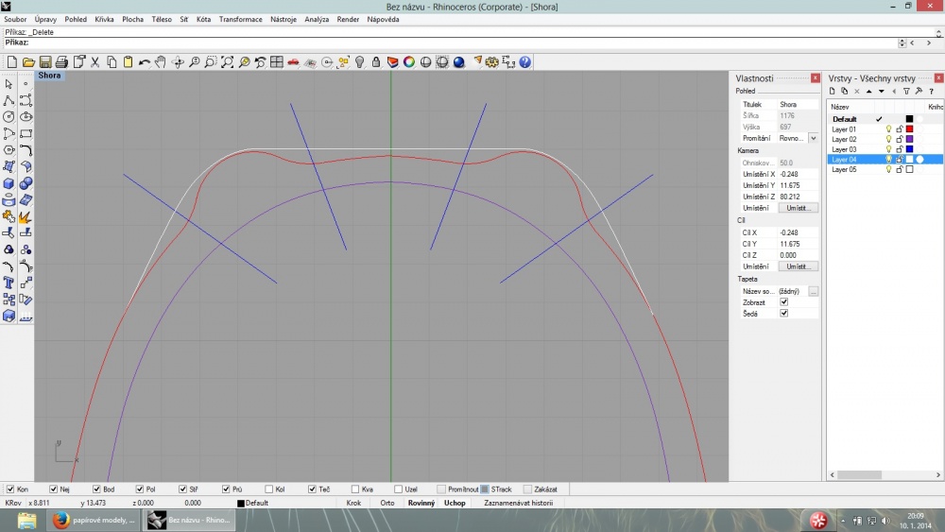Save the model with the floppy disk icon

[x=45, y=62]
